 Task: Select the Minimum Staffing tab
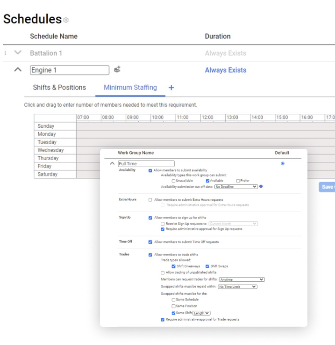pyautogui.click(x=130, y=88)
